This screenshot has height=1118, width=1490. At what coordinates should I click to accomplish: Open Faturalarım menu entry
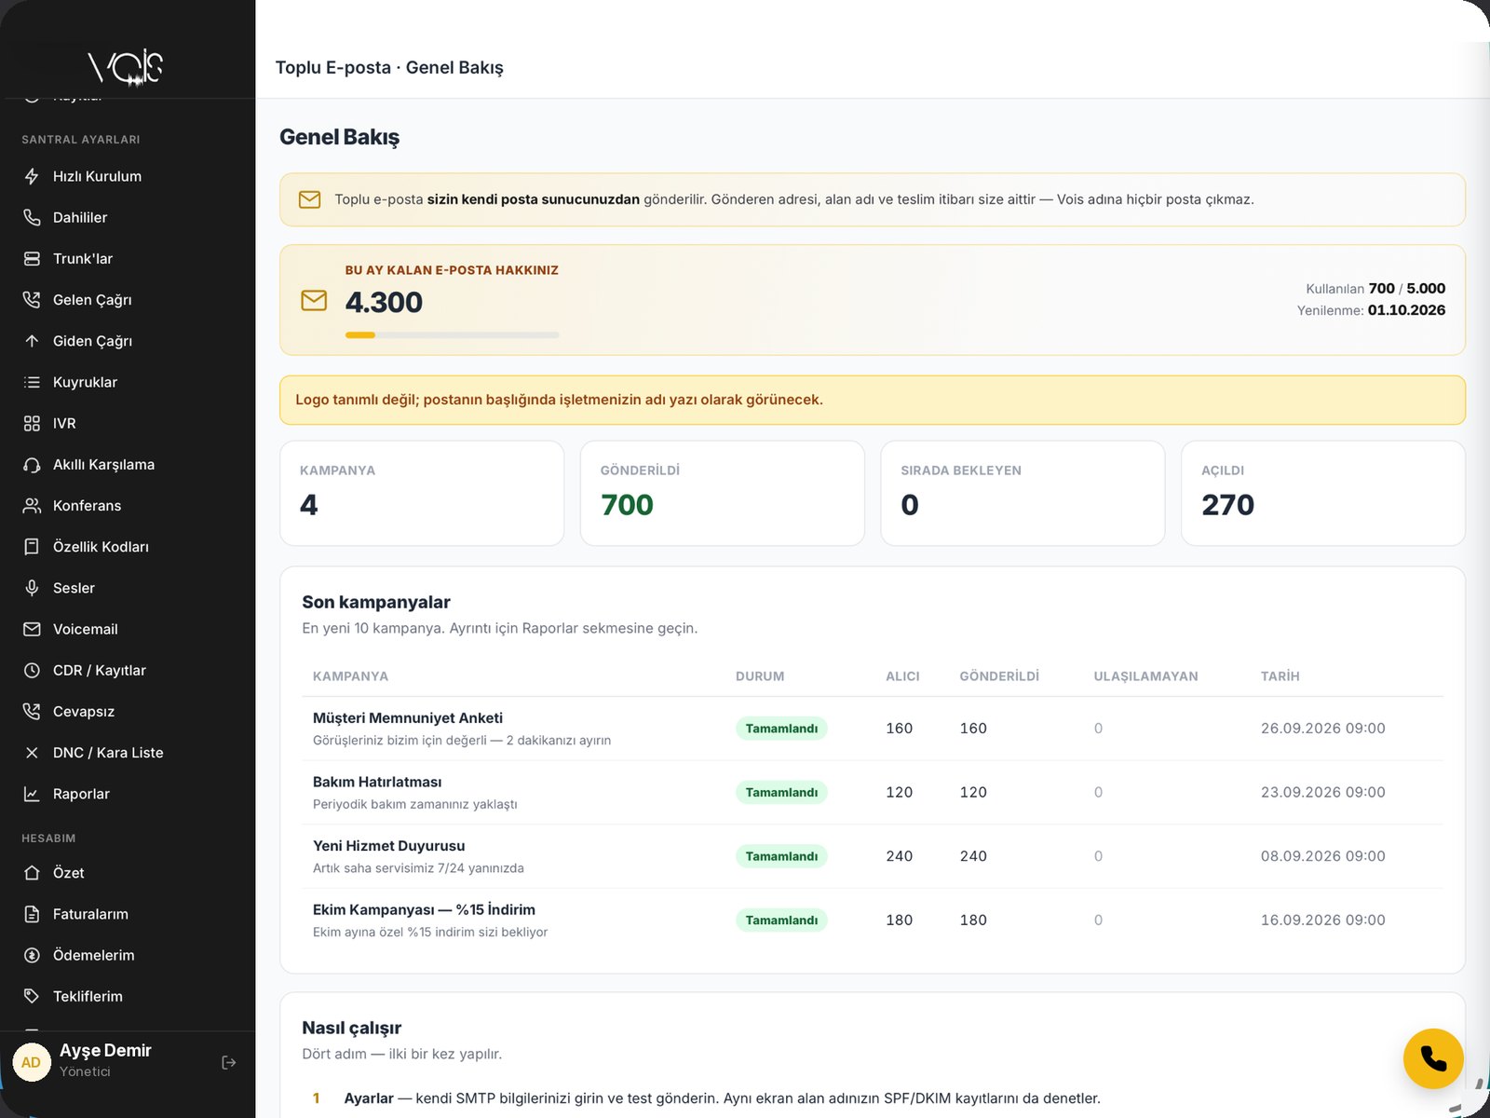coord(128,914)
